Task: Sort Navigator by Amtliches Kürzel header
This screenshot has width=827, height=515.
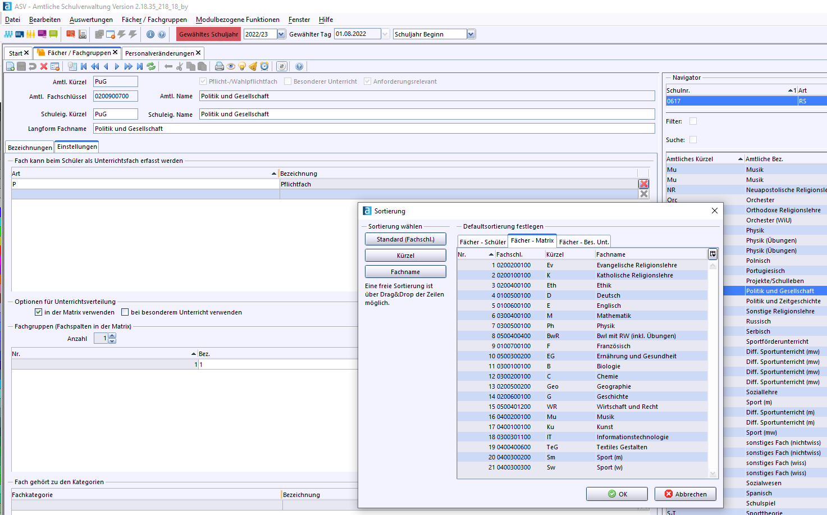Action: (x=705, y=159)
